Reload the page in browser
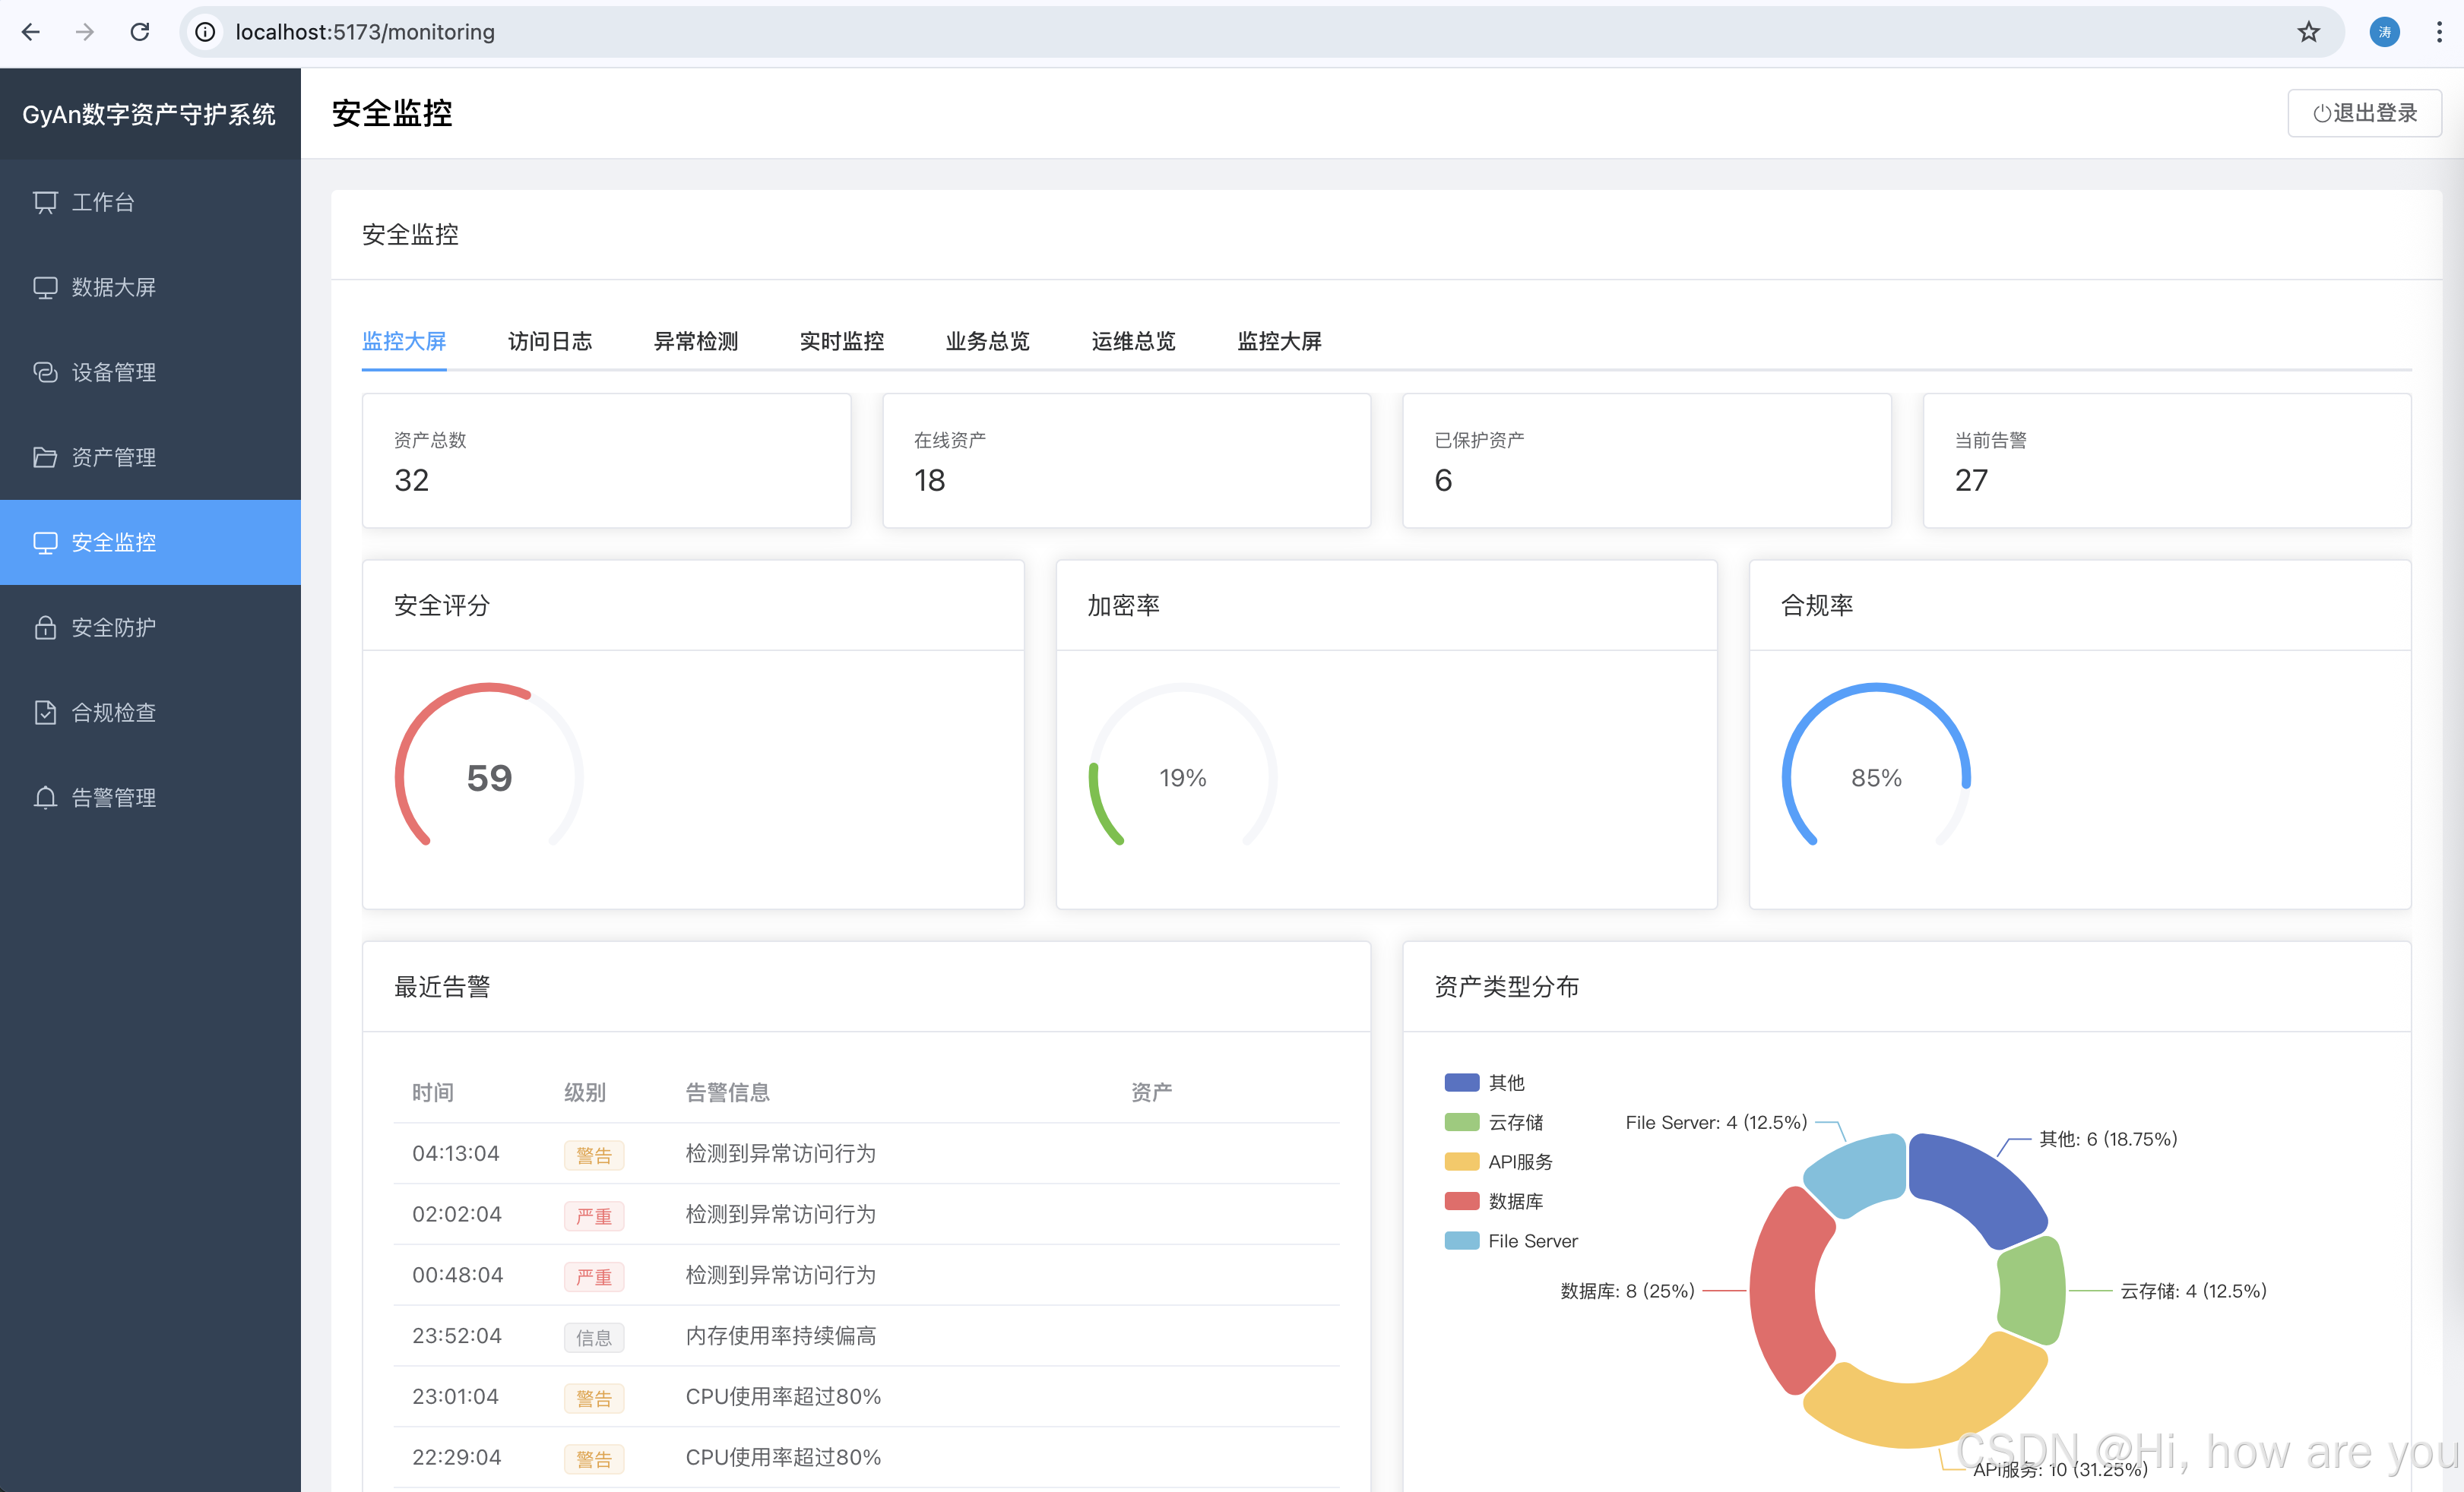 pyautogui.click(x=140, y=32)
